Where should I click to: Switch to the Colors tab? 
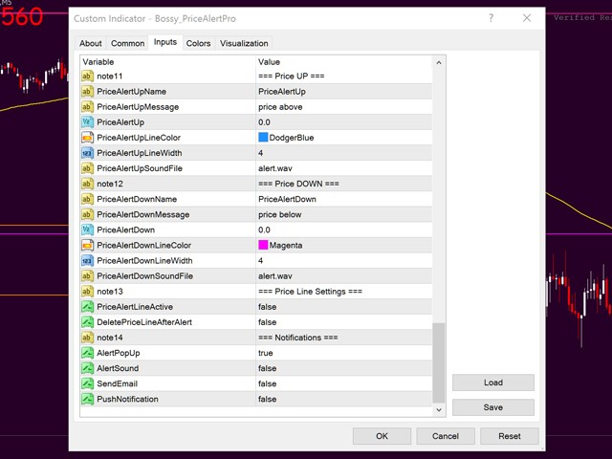(198, 43)
